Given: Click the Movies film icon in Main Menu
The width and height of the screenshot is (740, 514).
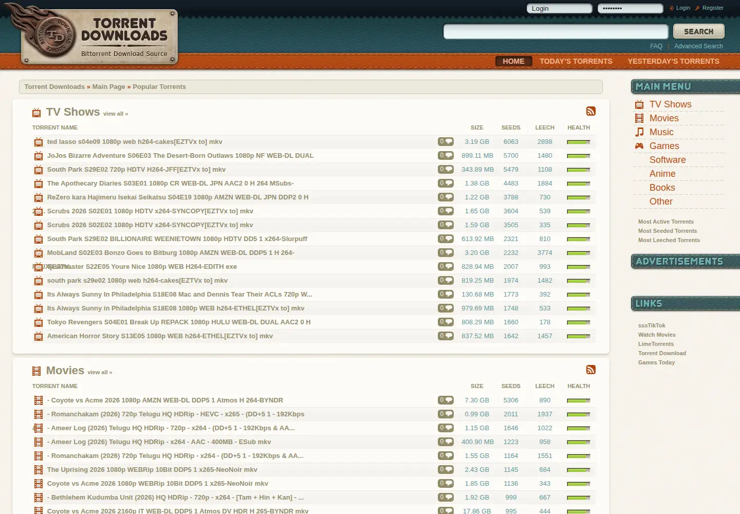Looking at the screenshot, I should pyautogui.click(x=639, y=118).
